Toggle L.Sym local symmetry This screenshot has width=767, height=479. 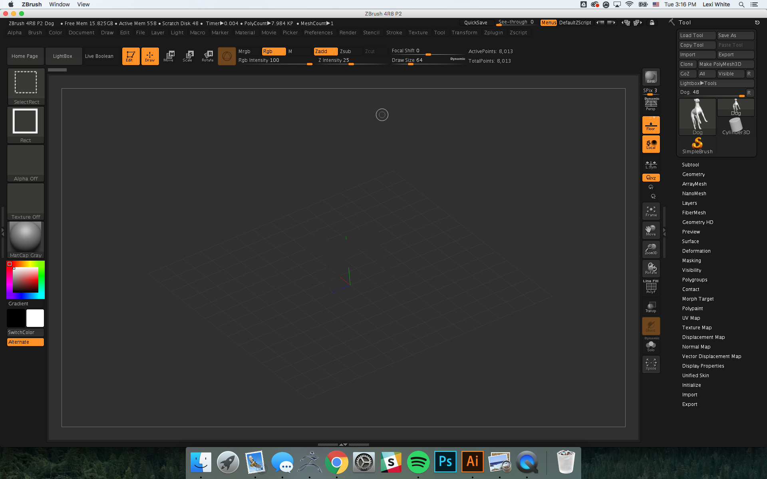pos(651,164)
